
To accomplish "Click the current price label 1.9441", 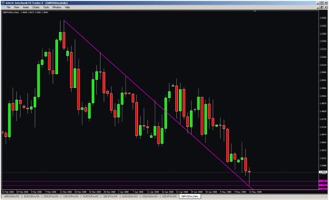I will (x=323, y=172).
